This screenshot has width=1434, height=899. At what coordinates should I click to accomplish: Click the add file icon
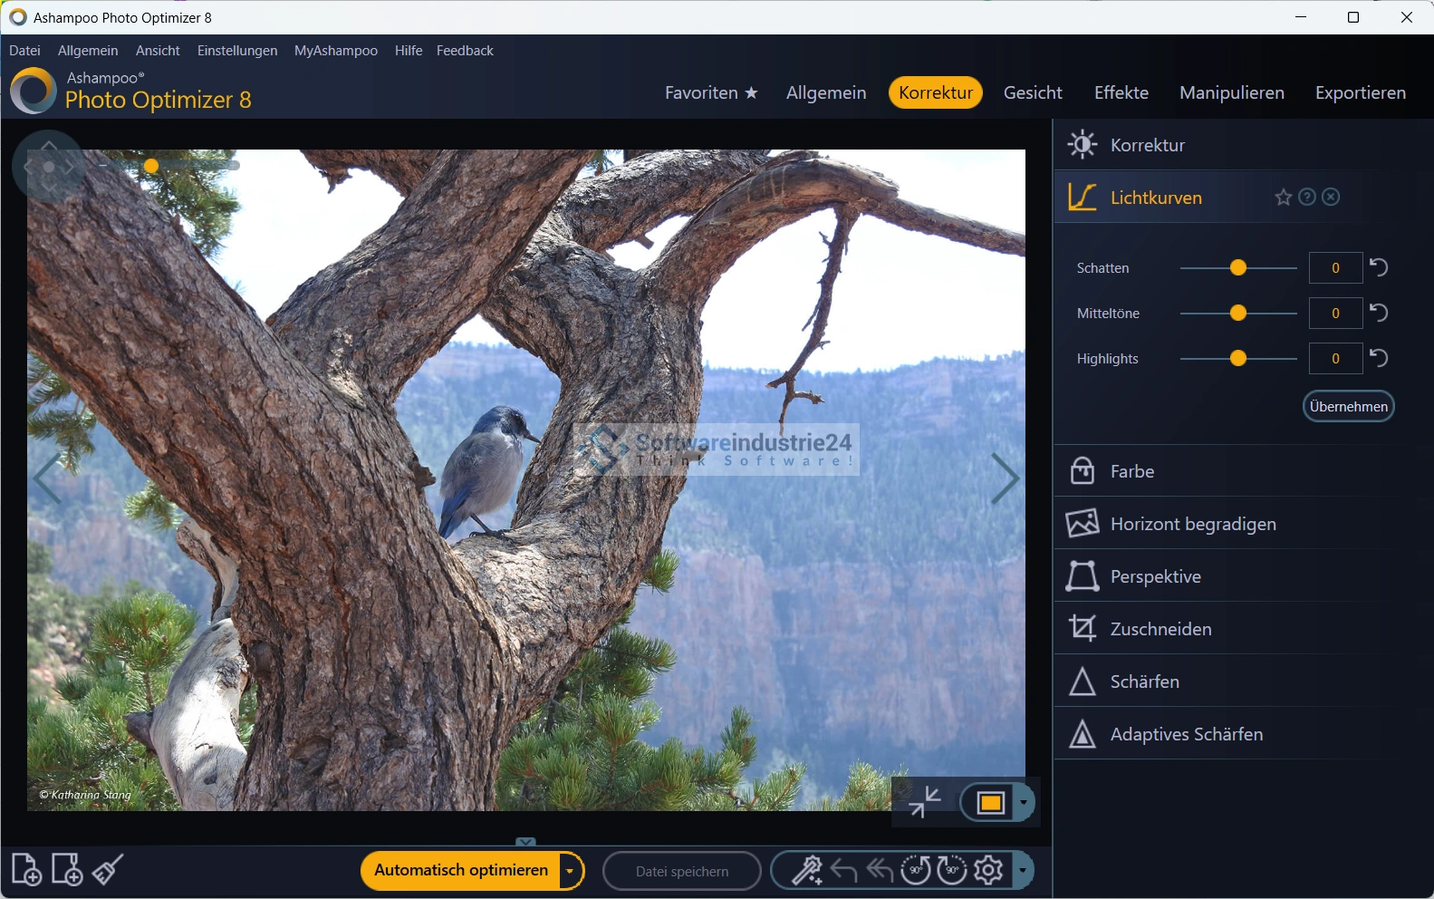[x=26, y=870]
